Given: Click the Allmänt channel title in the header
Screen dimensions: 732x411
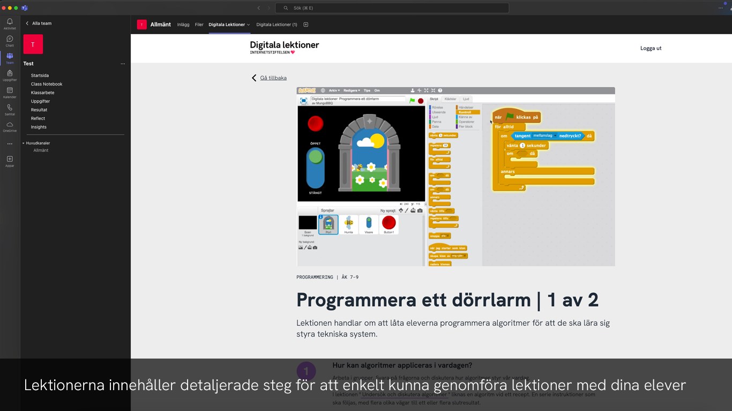Looking at the screenshot, I should (x=161, y=25).
